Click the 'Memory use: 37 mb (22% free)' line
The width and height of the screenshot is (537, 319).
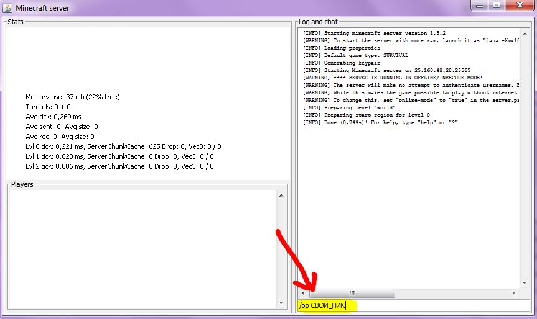(x=73, y=97)
